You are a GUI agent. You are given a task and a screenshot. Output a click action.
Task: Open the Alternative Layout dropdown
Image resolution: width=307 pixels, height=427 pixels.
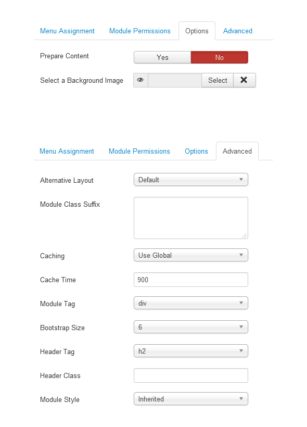click(x=191, y=180)
